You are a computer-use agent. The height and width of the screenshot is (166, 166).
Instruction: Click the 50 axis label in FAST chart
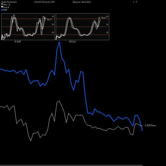click(53, 24)
